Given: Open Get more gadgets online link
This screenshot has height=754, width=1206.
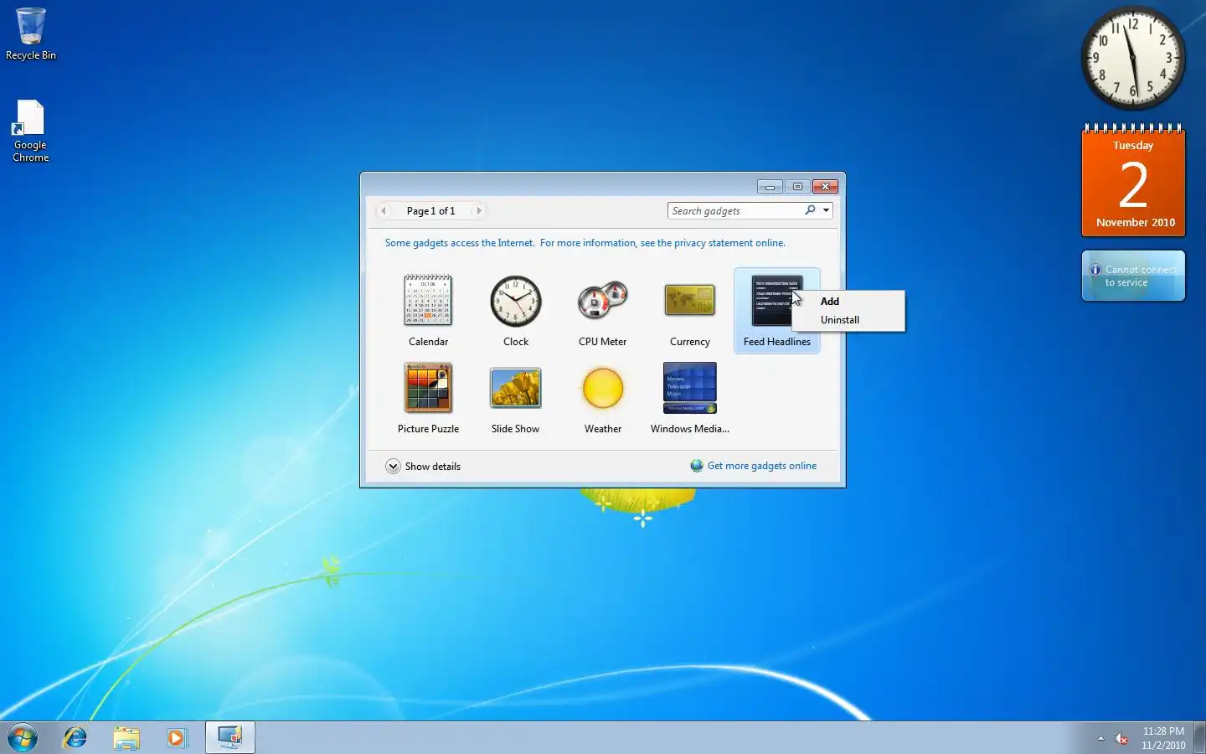Looking at the screenshot, I should click(761, 466).
